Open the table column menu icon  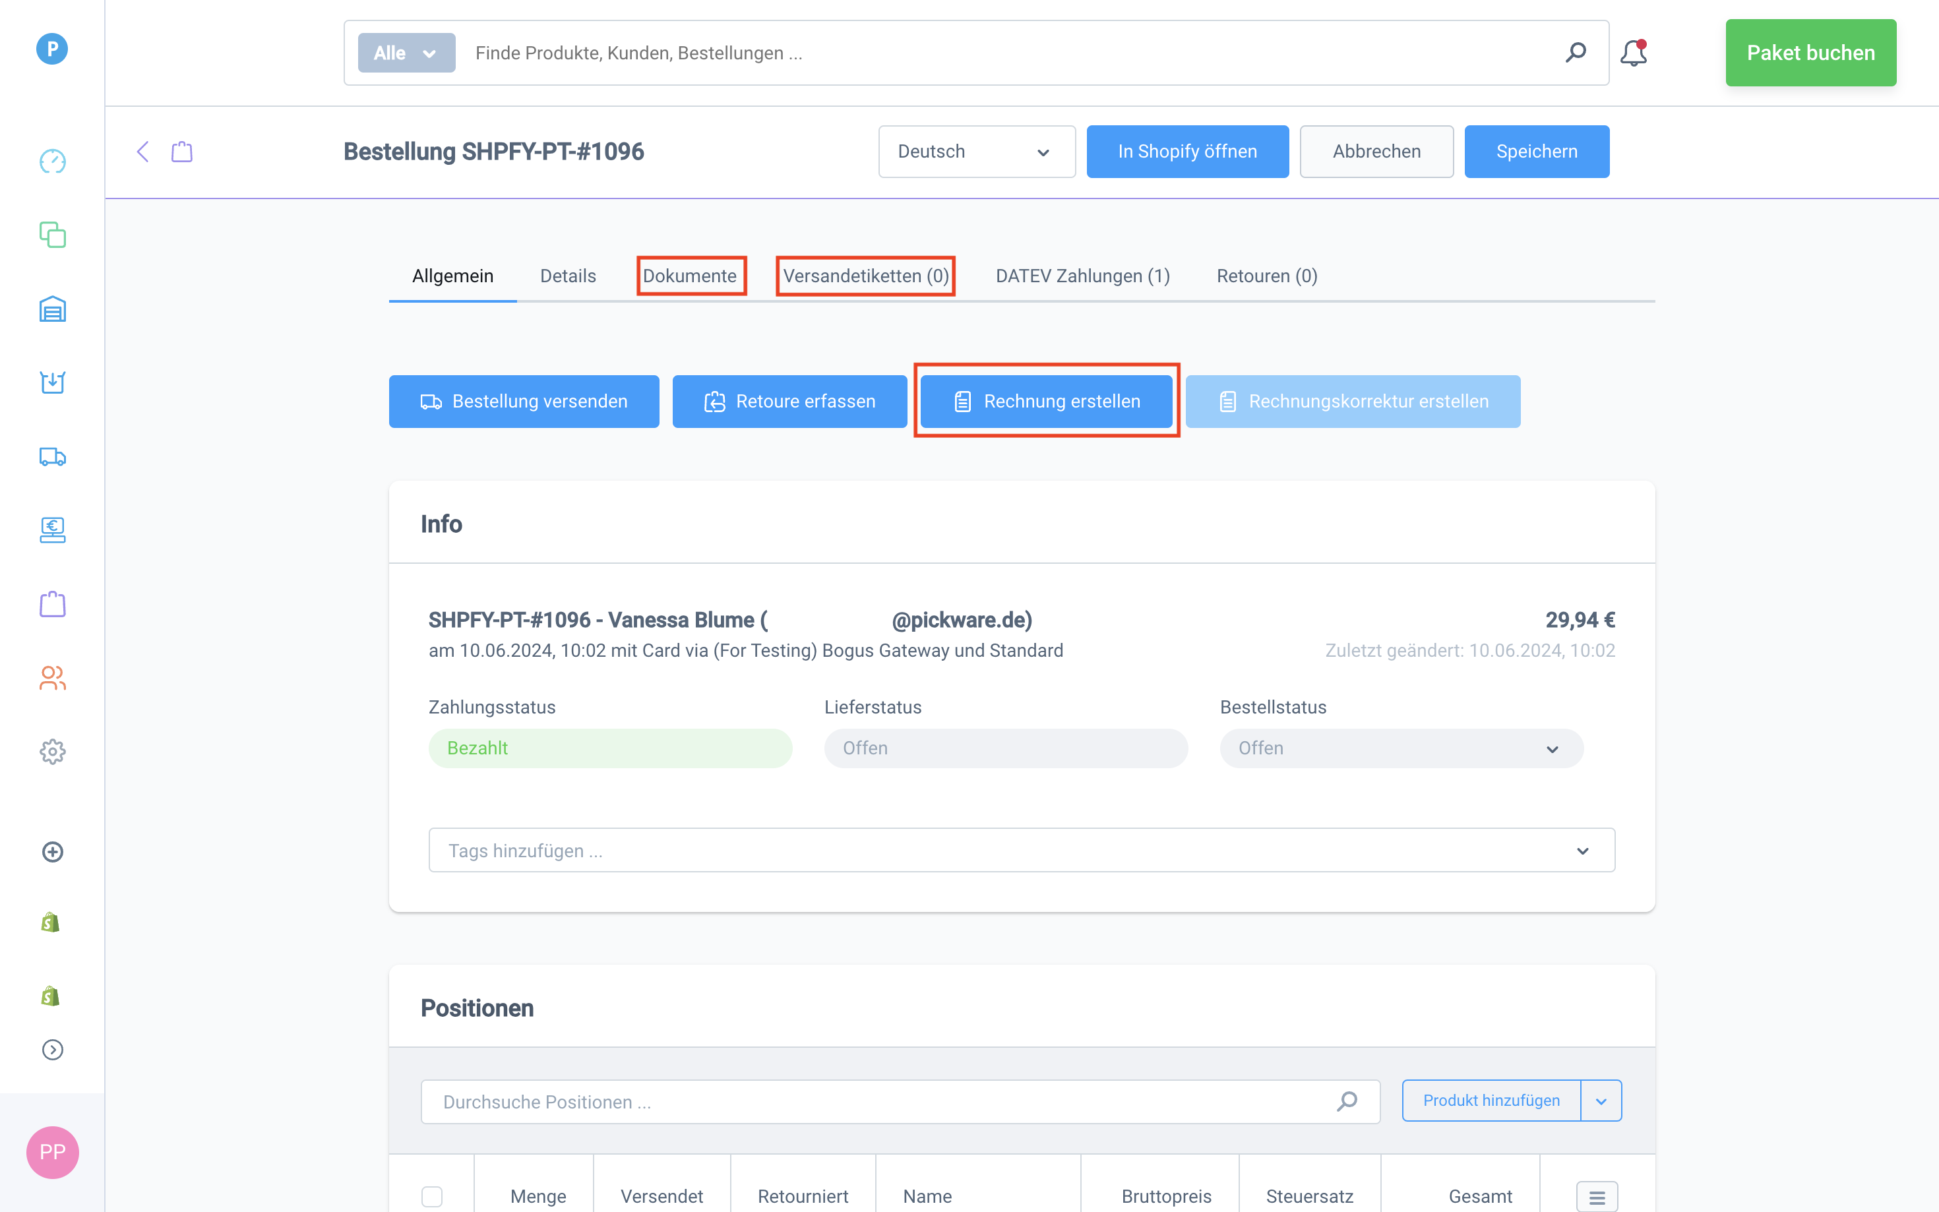(x=1596, y=1197)
